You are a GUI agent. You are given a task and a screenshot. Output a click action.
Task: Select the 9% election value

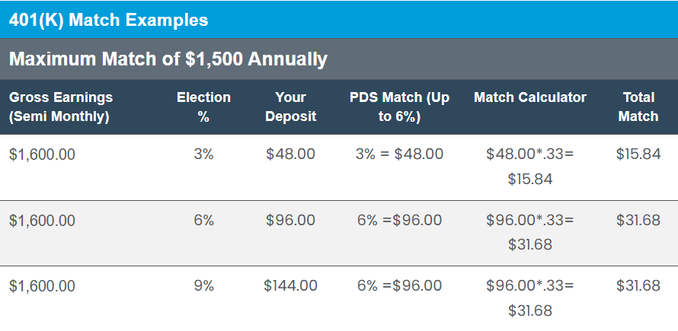[203, 286]
